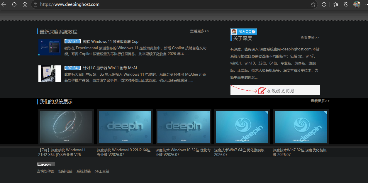
Task: Show the favorites list
Action: pyautogui.click(x=336, y=4)
